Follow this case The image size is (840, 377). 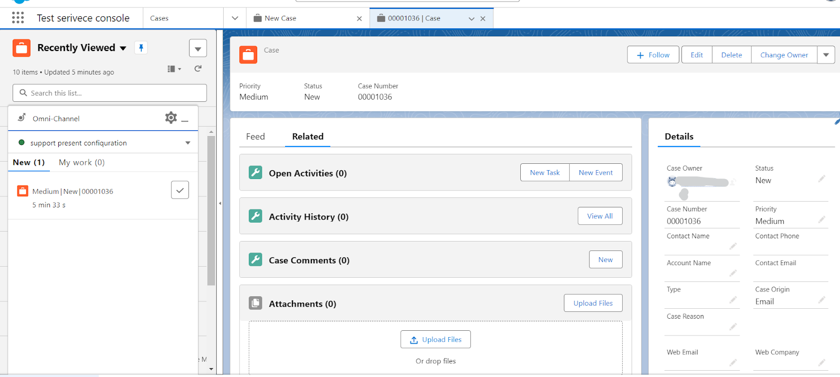tap(653, 55)
